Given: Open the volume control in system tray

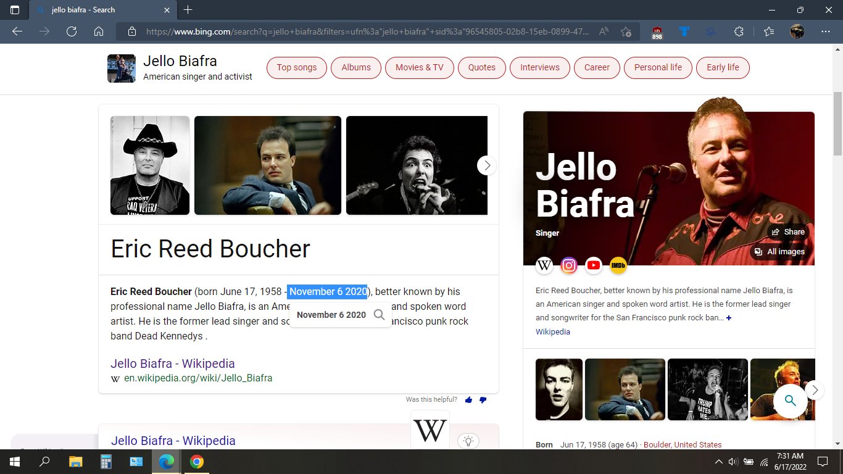Looking at the screenshot, I should click(x=733, y=462).
